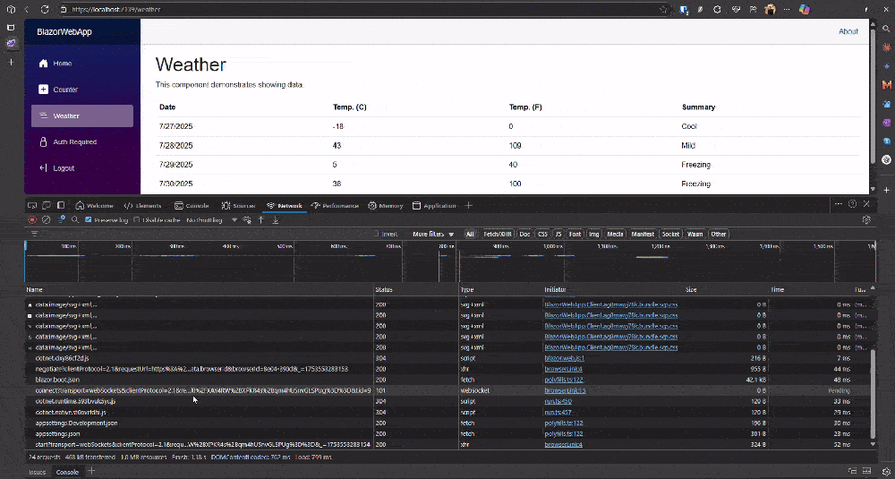Click the inspect element picker icon
895x479 pixels.
click(x=32, y=206)
